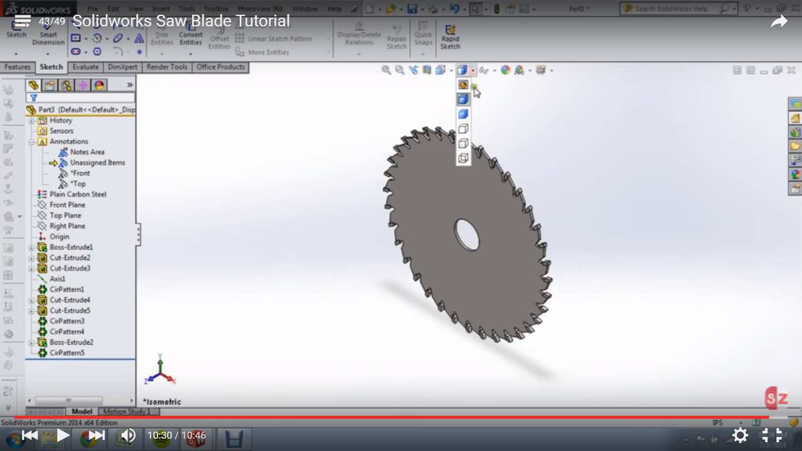Click the tree filter funnel icon

tap(33, 98)
